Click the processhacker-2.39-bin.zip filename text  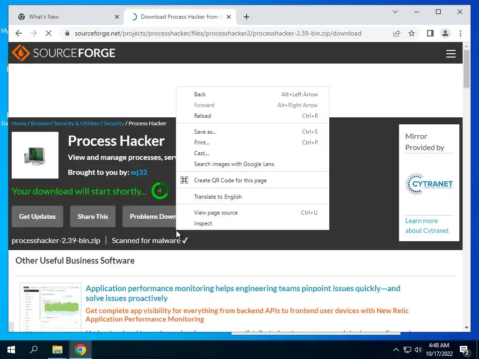[x=56, y=241]
